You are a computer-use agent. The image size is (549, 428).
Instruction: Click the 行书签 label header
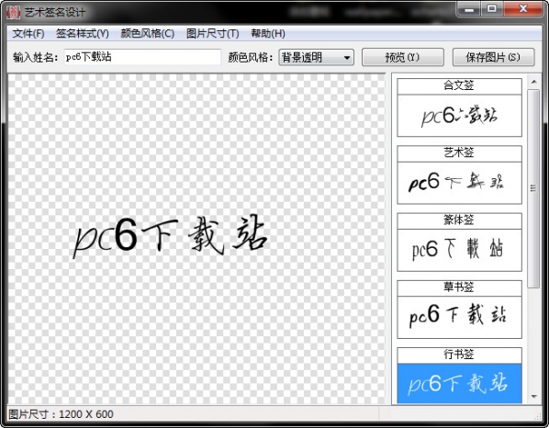pyautogui.click(x=459, y=355)
